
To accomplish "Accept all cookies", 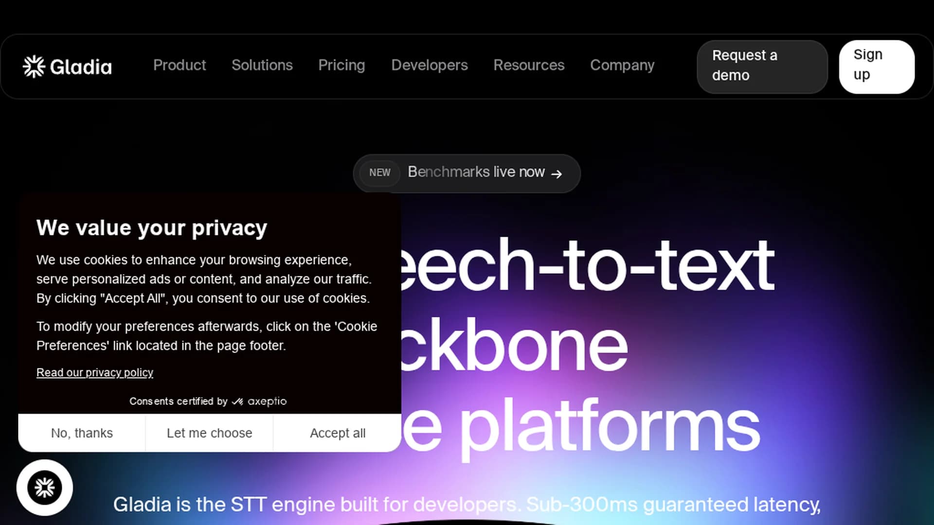I will tap(337, 433).
